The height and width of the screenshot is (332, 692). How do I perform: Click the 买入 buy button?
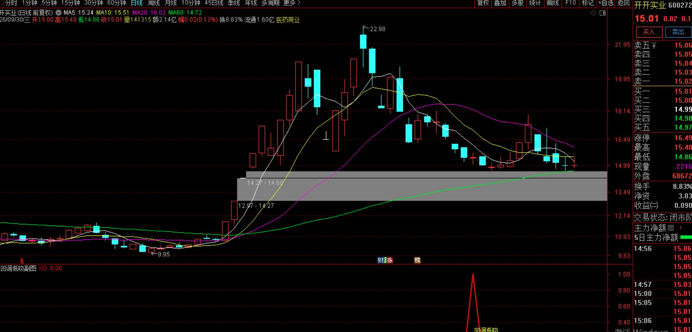click(x=649, y=32)
